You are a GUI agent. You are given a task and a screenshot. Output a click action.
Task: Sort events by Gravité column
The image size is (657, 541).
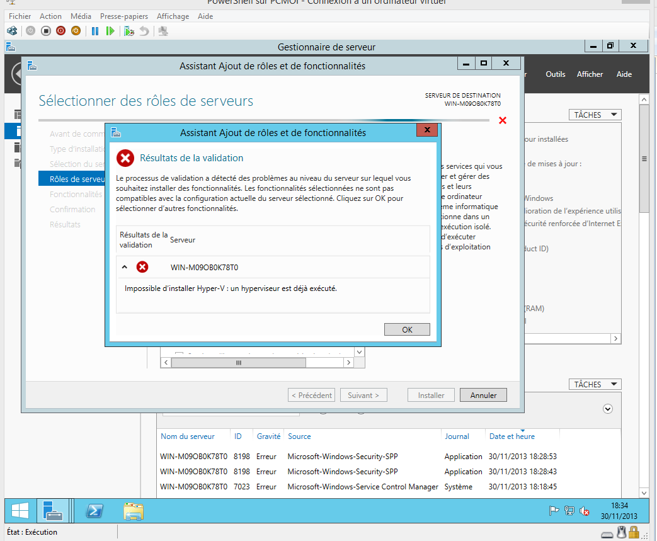pos(268,436)
